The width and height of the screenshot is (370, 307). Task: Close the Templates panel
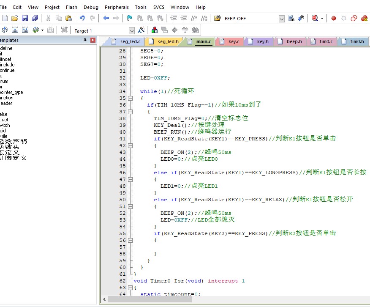coord(93,40)
